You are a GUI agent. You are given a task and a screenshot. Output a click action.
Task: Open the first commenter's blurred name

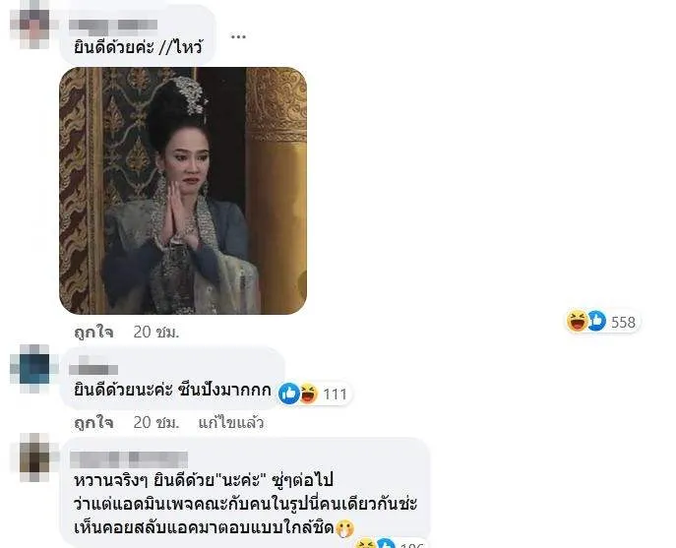112,27
